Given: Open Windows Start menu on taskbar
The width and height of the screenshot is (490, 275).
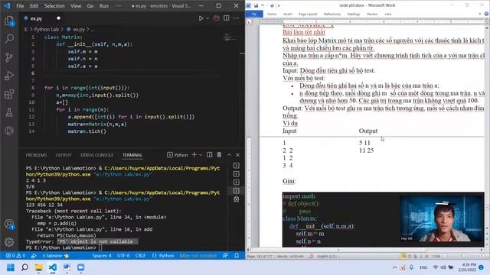Looking at the screenshot, I should (x=11, y=267).
